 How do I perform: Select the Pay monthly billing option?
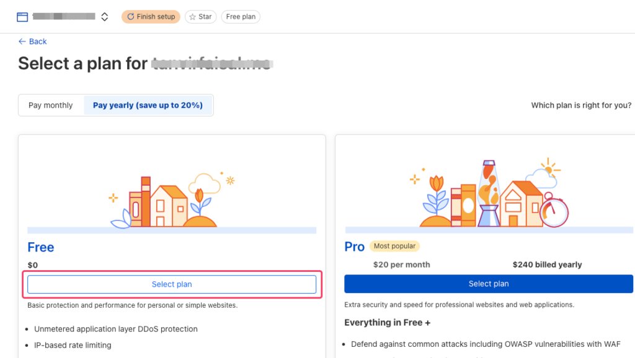[50, 105]
